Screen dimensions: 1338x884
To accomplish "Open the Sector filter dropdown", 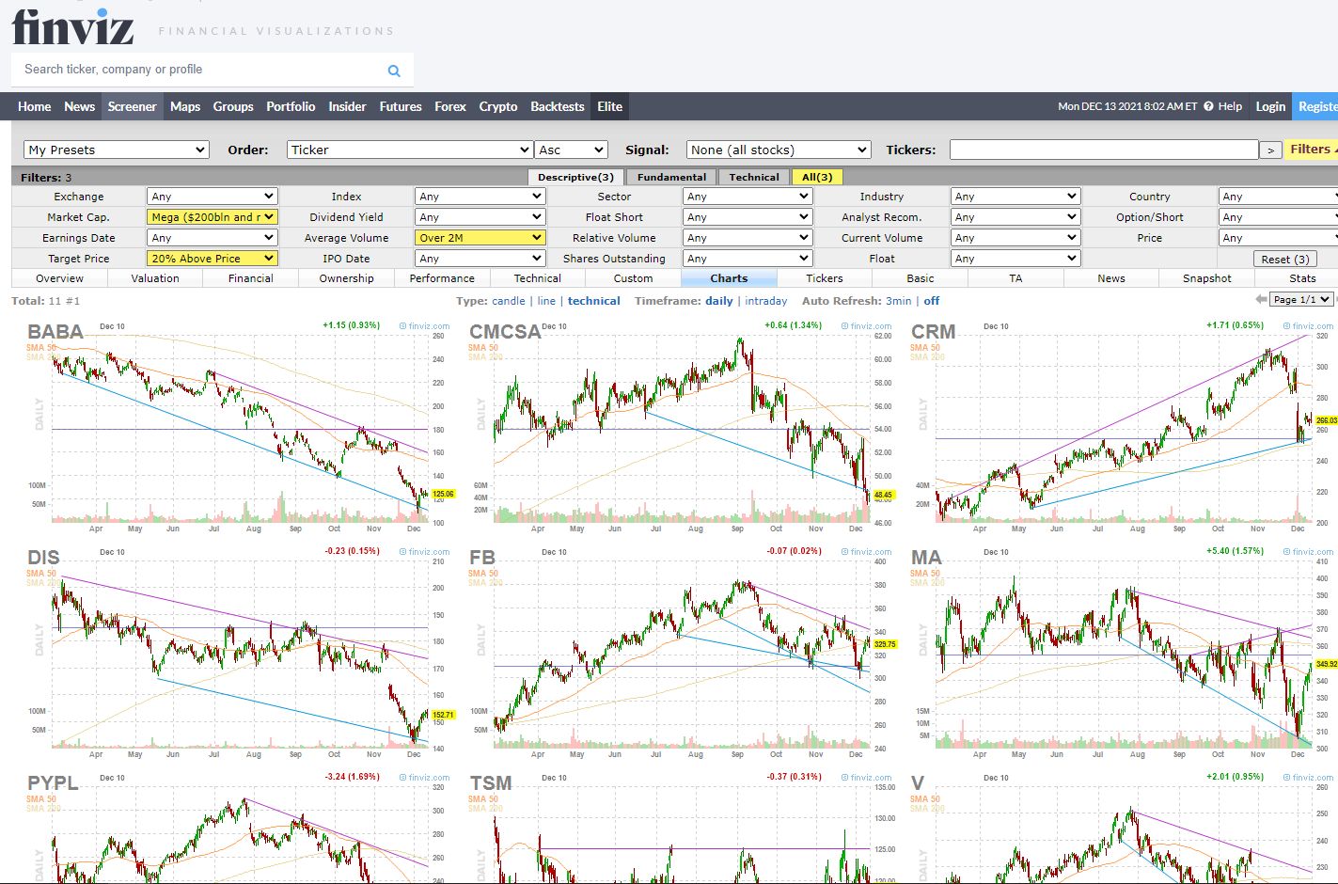I will 748,197.
